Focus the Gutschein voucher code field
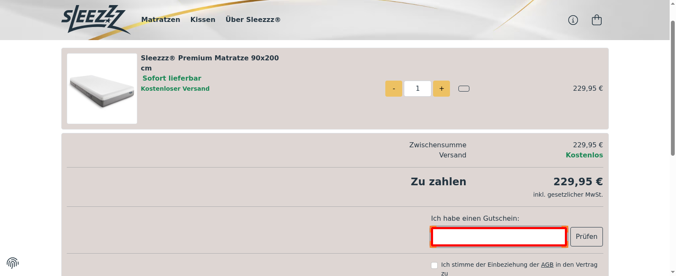This screenshot has height=276, width=676. [499, 237]
